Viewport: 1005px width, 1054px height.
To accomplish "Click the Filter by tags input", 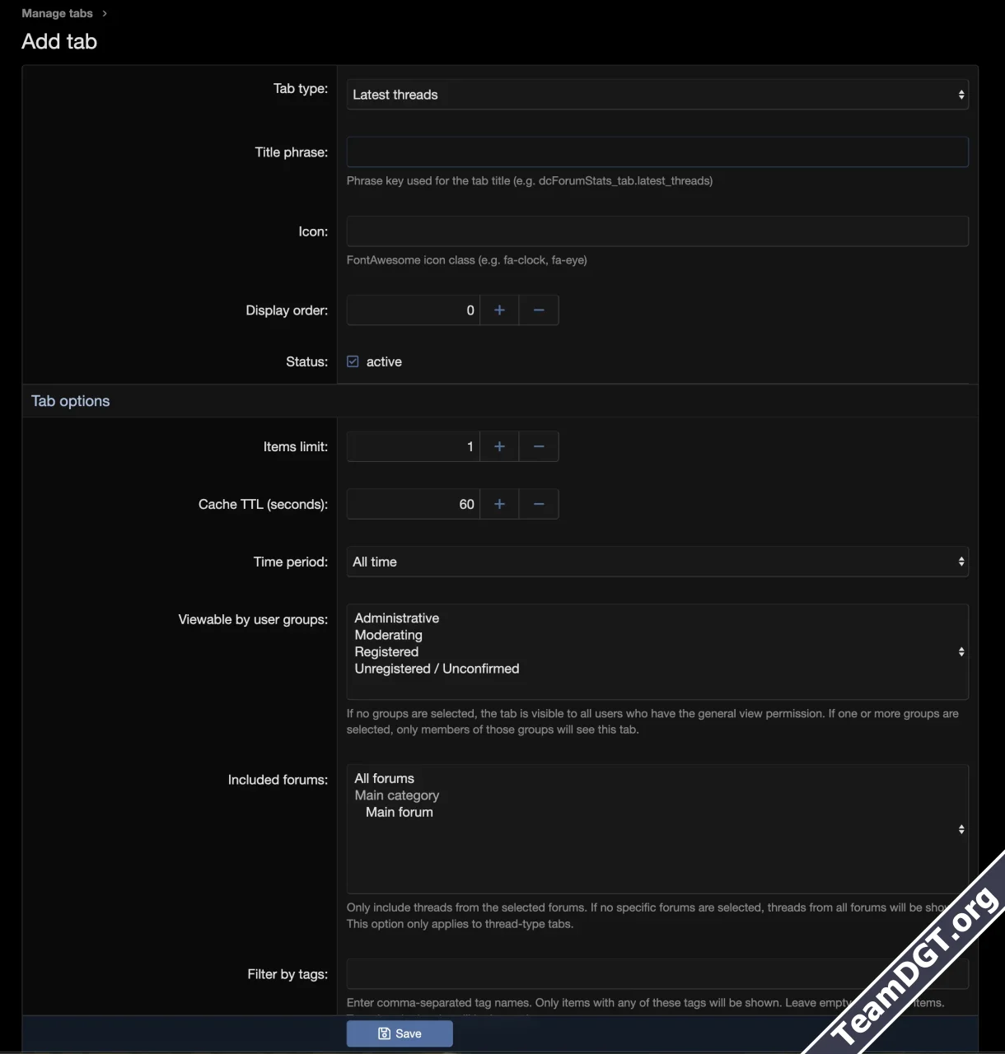I will pos(657,974).
